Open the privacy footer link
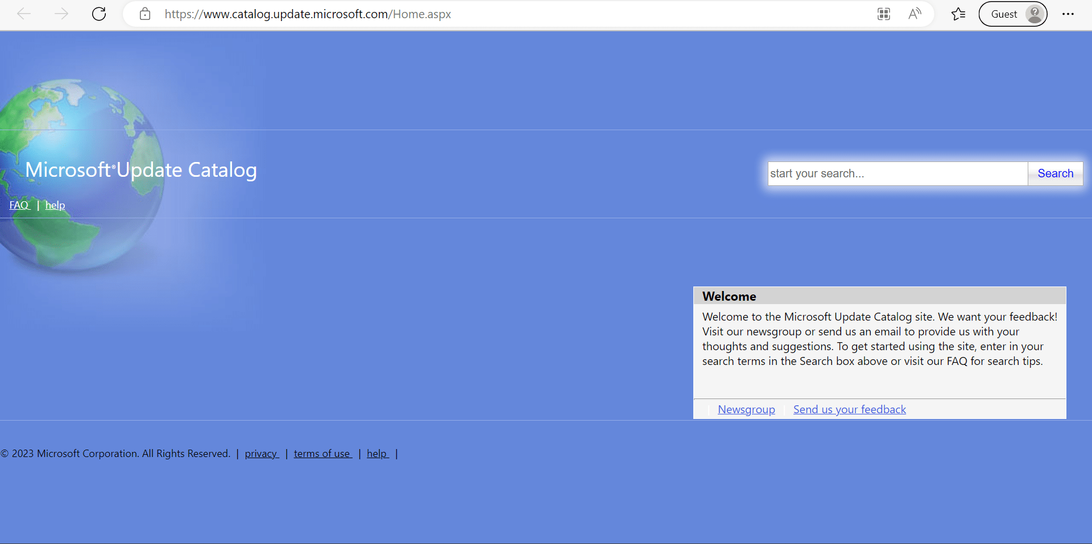Viewport: 1092px width, 544px height. click(x=262, y=454)
